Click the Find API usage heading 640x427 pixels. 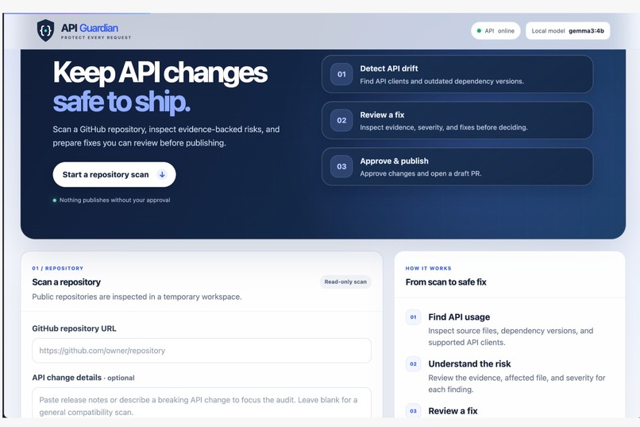(459, 317)
